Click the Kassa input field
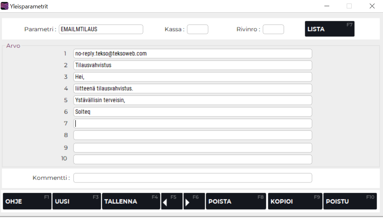Image resolution: width=383 pixels, height=218 pixels. [197, 29]
